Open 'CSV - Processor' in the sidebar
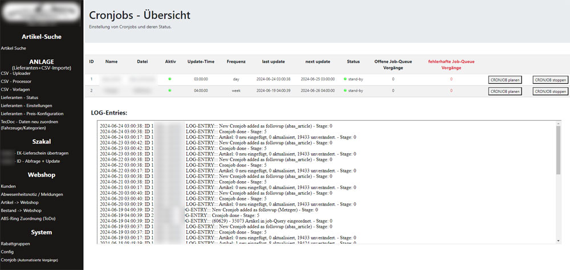This screenshot has width=570, height=270. point(17,81)
